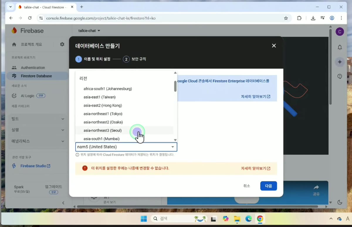This screenshot has height=227, width=352.
Task: Open the Copilot taskbar icon
Action: (x=225, y=219)
